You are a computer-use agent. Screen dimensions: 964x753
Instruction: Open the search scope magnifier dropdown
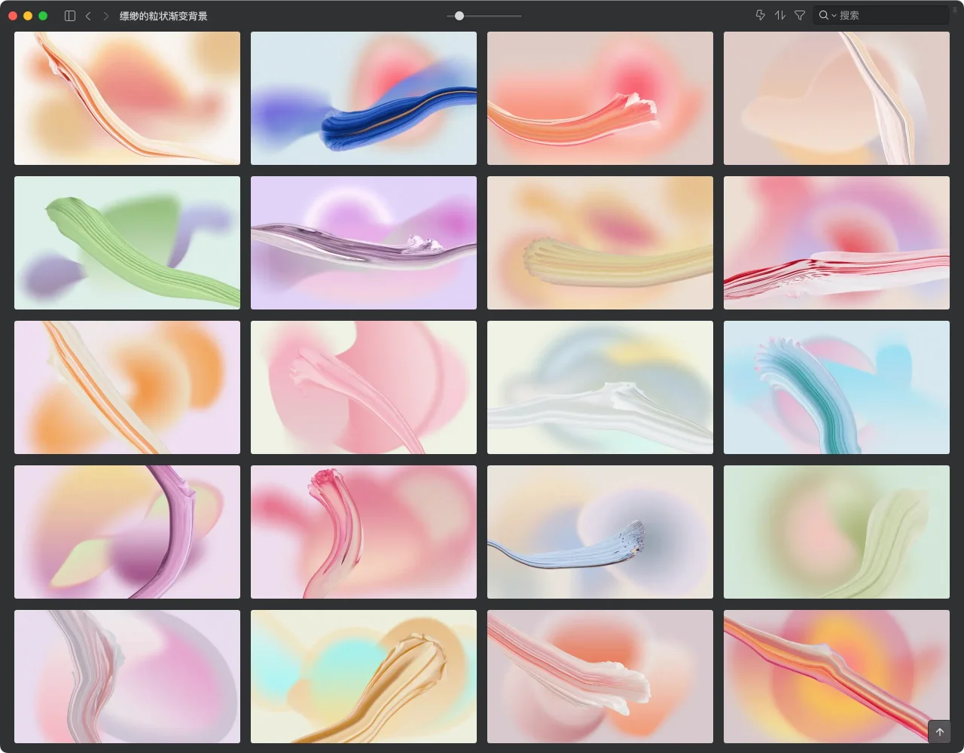828,15
